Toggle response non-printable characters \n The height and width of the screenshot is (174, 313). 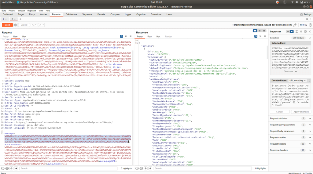click(x=260, y=36)
